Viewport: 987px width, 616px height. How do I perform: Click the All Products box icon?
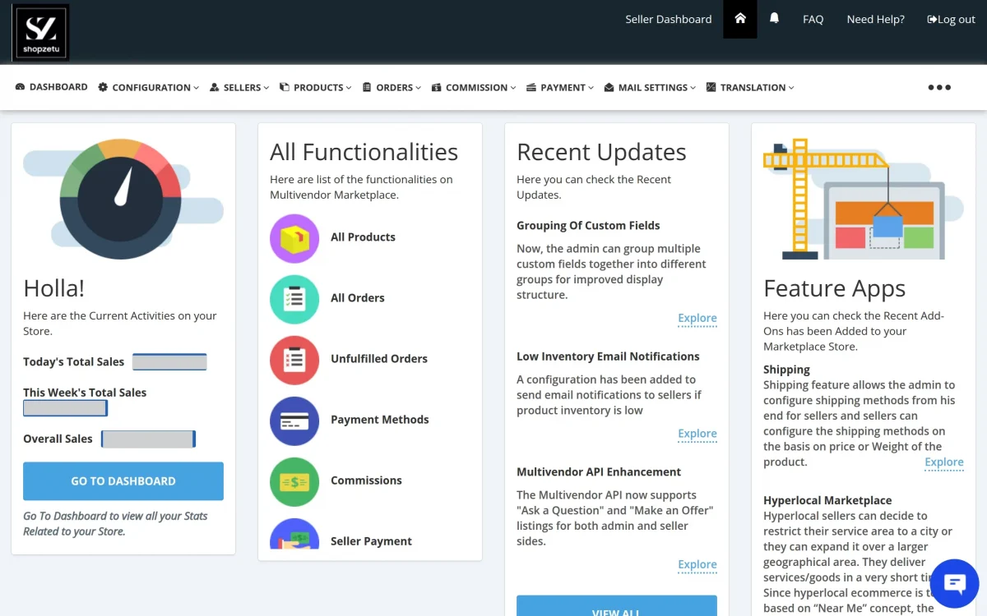point(294,238)
